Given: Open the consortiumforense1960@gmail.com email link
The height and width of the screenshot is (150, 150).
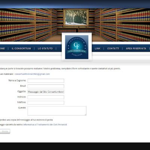Looking at the screenshot, I should [32, 74].
